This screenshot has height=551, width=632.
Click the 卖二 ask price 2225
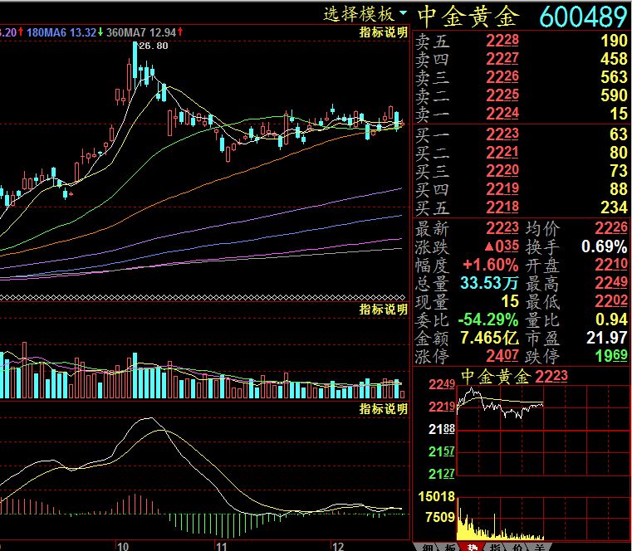click(502, 95)
